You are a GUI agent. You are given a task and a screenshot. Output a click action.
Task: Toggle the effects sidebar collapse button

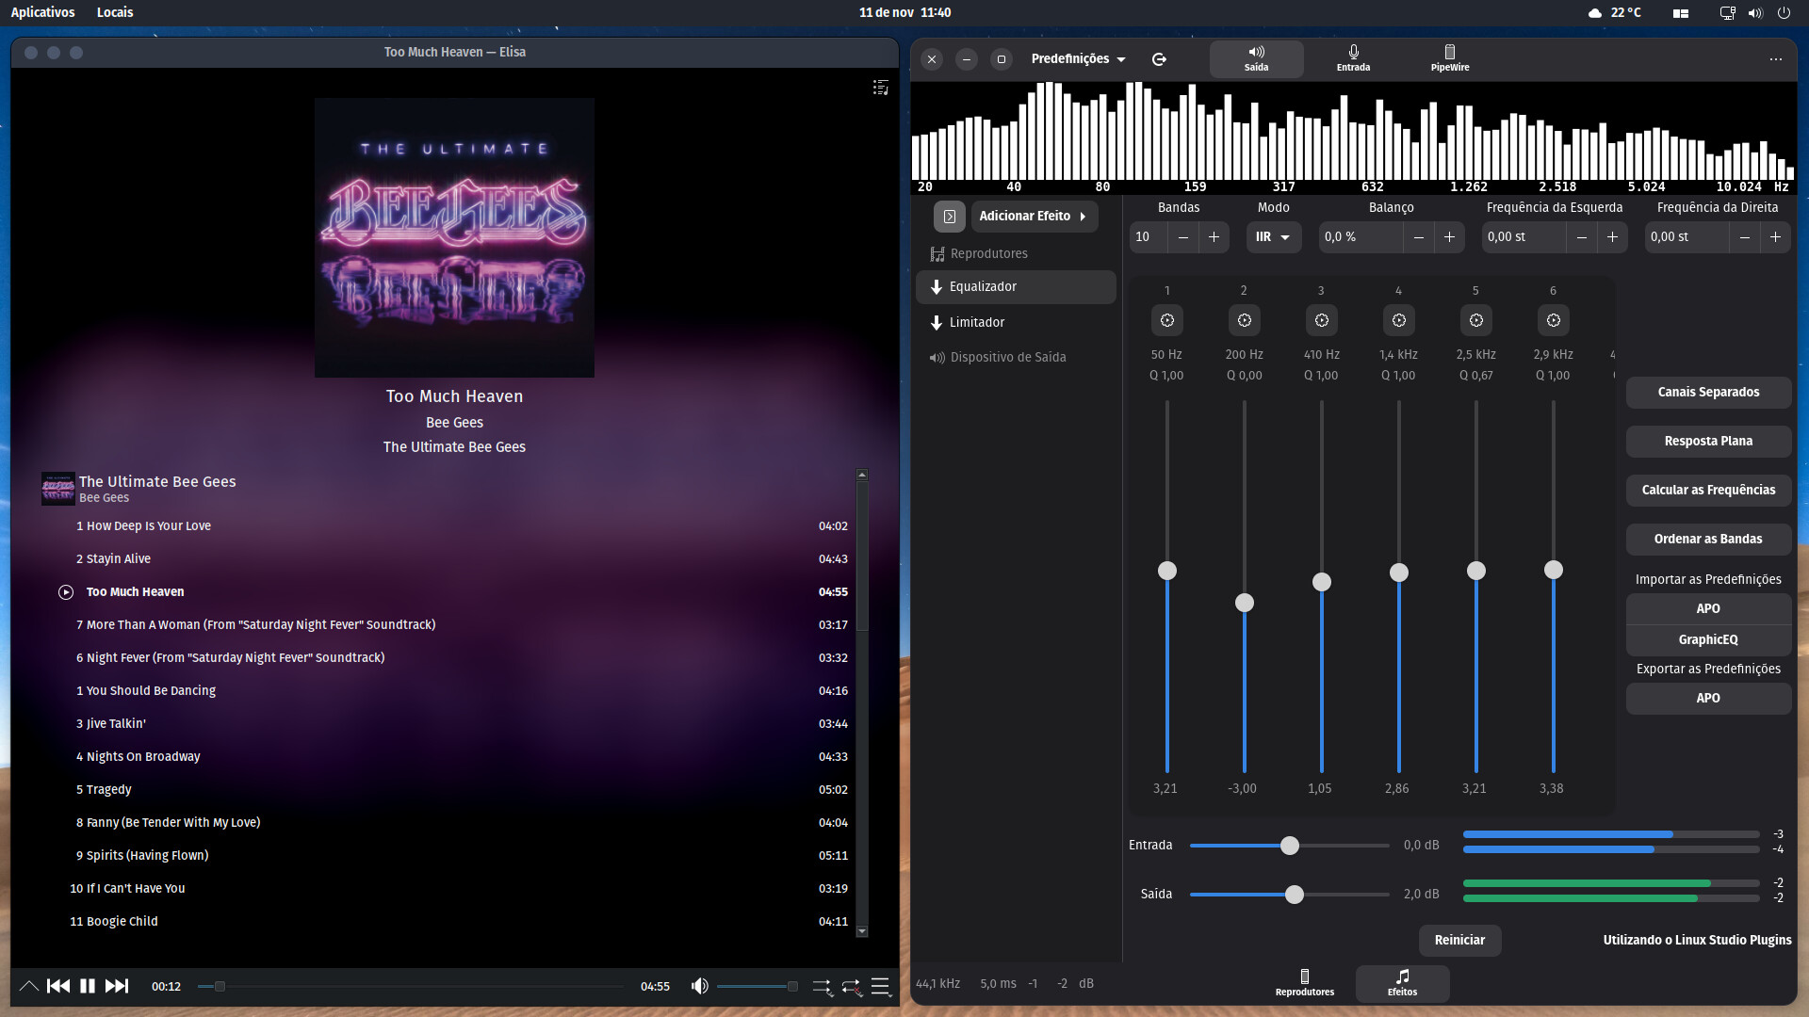click(x=949, y=217)
